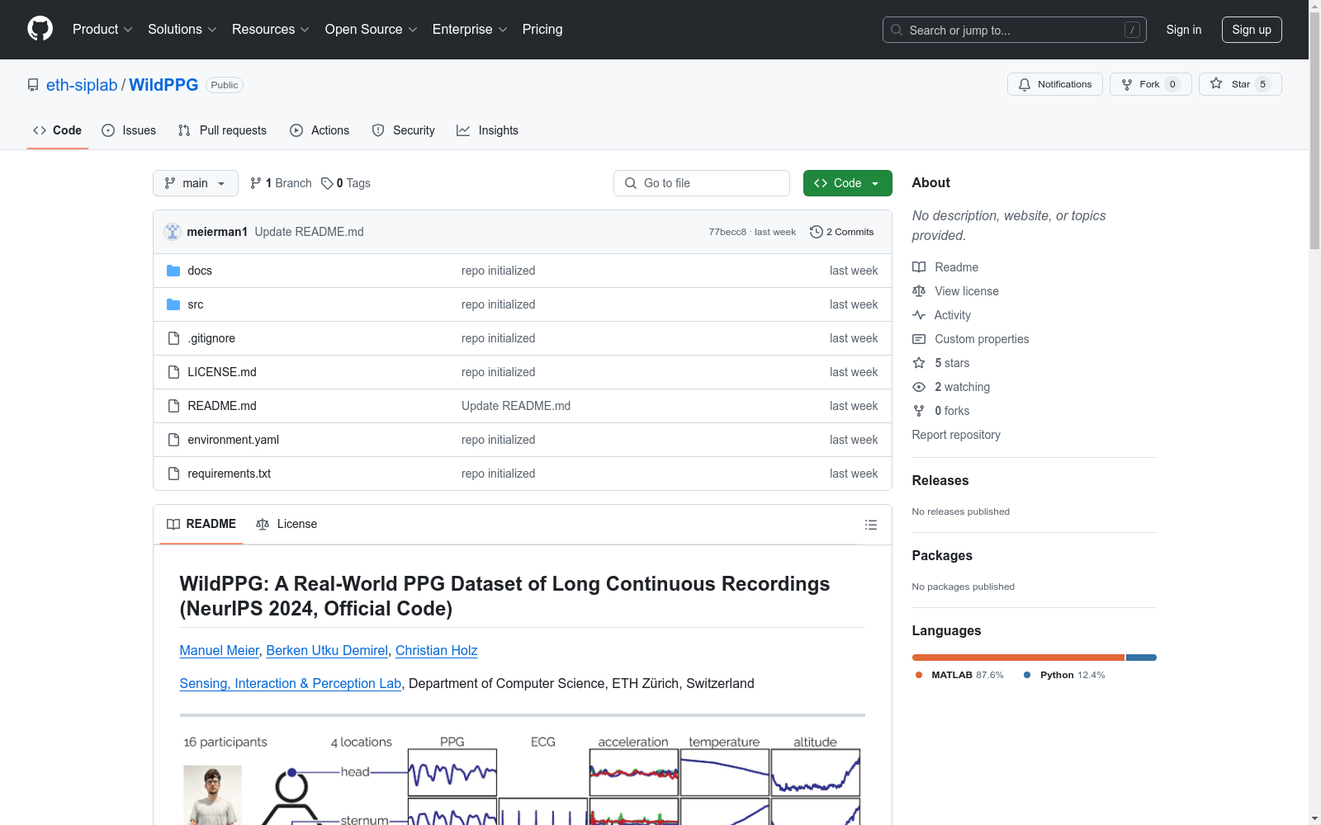Click the Star icon
This screenshot has height=825, width=1321.
pyautogui.click(x=1216, y=83)
